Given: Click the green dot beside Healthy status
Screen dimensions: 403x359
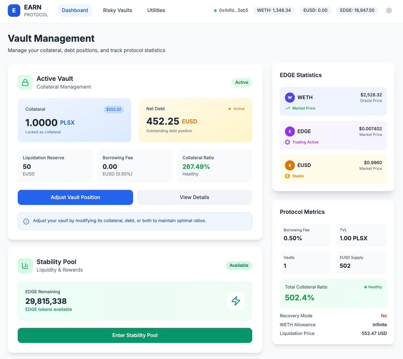Looking at the screenshot, I should tap(365, 287).
